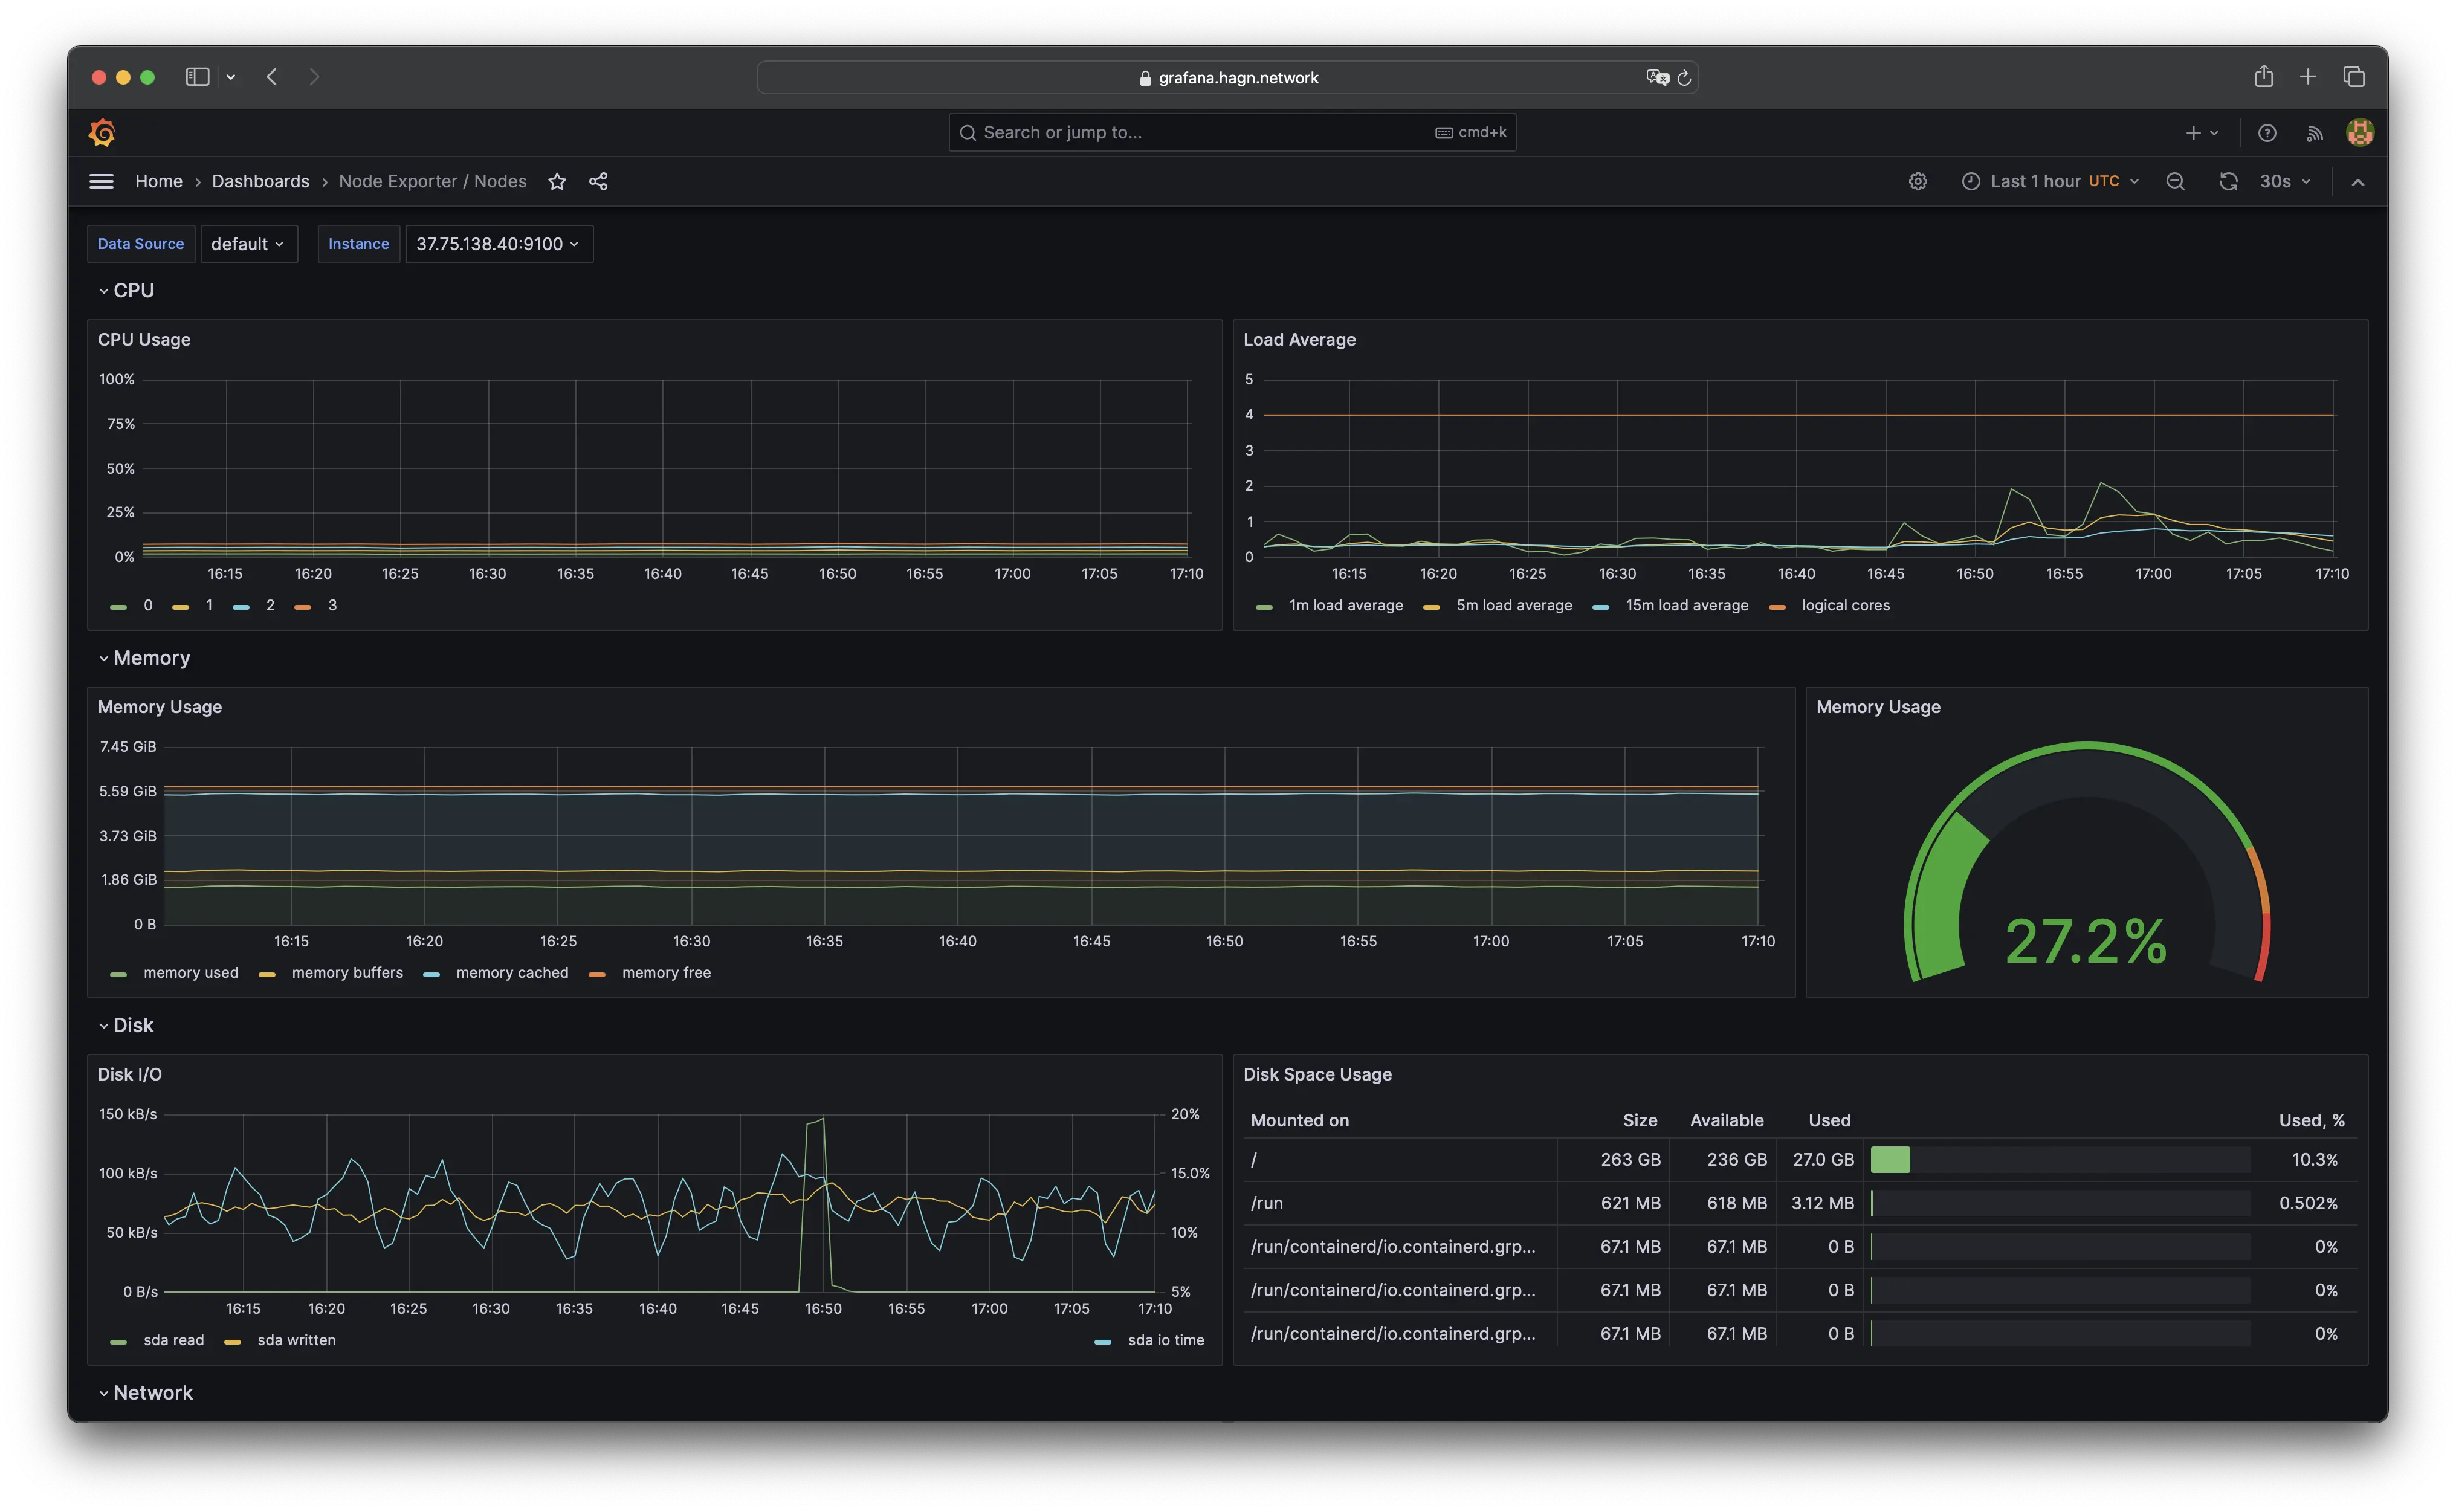Click the share dashboard icon
This screenshot has height=1512, width=2456.
(598, 181)
